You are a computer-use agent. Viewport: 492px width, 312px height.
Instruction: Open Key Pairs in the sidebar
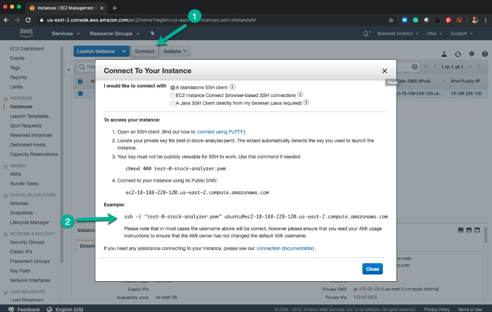click(x=20, y=271)
